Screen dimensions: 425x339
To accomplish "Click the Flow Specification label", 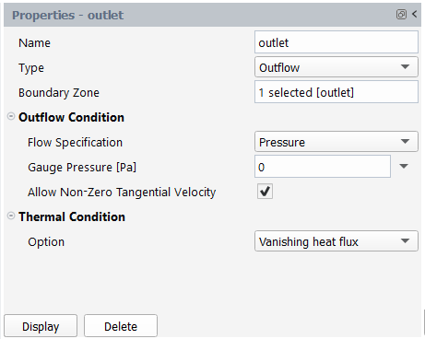I will (x=75, y=143).
